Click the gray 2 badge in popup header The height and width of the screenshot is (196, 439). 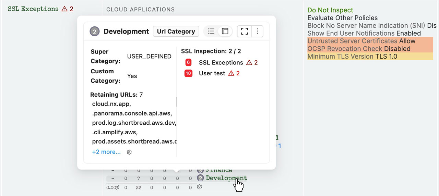[94, 32]
